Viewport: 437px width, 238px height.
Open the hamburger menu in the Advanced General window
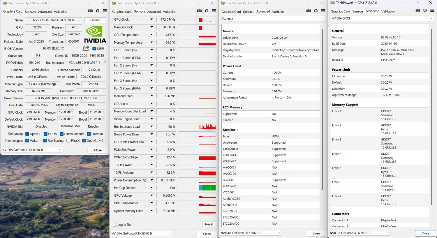pos(323,11)
